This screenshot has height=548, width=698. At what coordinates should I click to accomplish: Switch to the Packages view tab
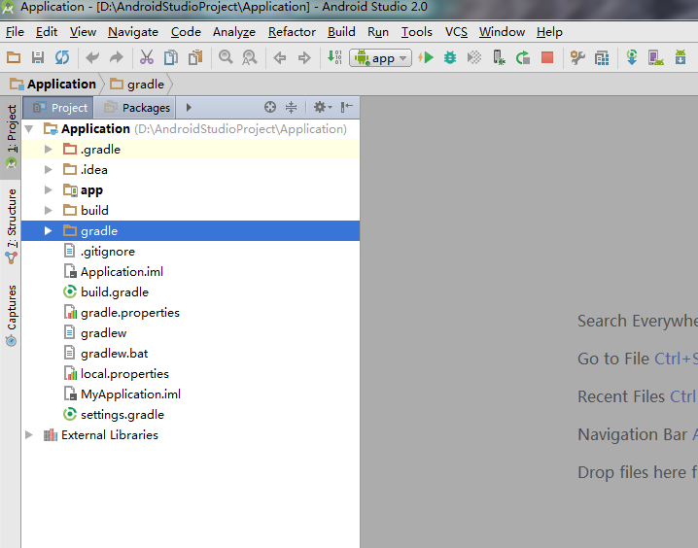[x=135, y=108]
